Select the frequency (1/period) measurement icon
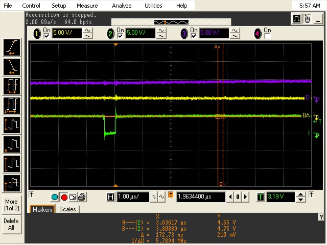 [x=12, y=106]
